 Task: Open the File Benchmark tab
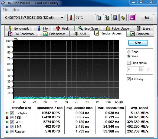coord(21,34)
